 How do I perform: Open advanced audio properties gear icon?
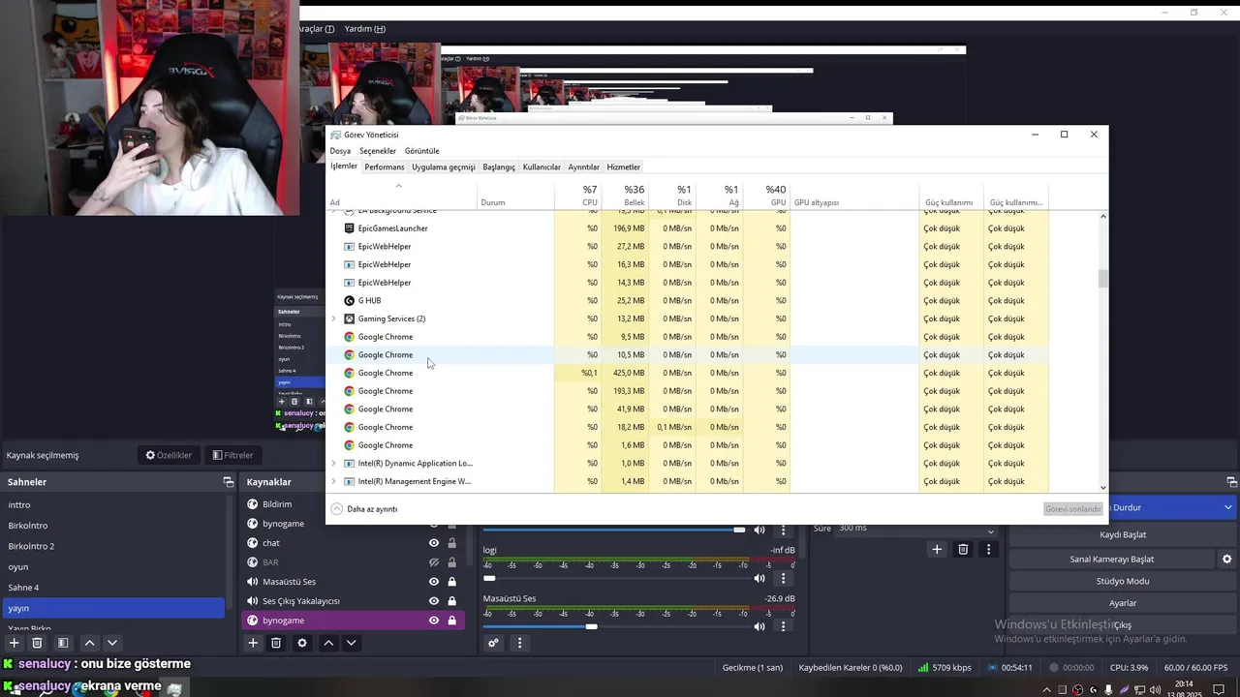(x=493, y=643)
